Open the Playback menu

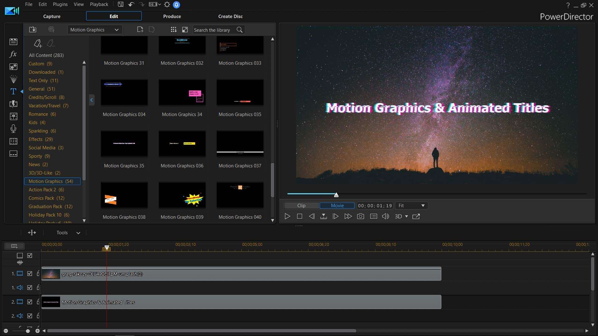(99, 4)
